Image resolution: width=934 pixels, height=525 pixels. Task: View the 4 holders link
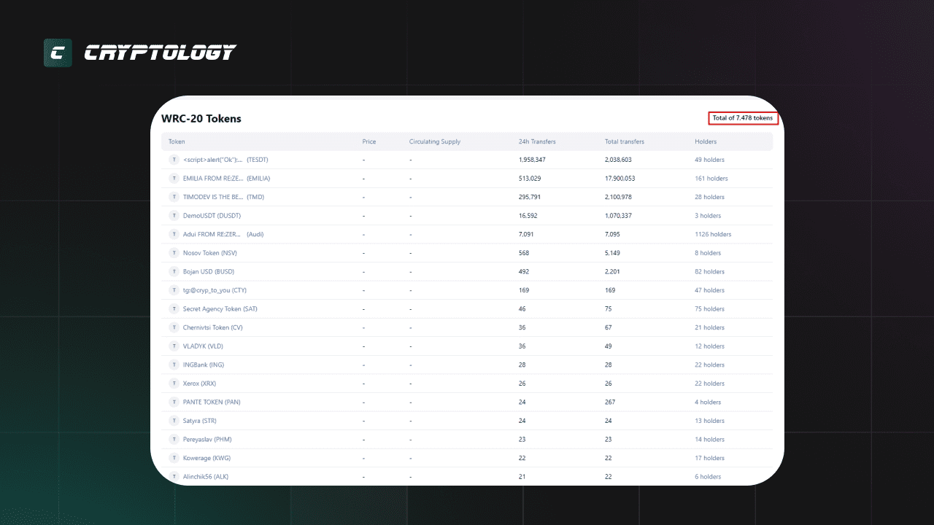(708, 402)
